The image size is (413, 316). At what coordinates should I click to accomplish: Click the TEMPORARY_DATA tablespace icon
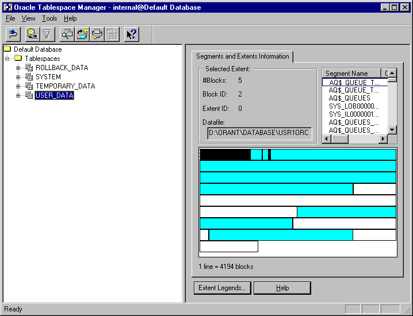(x=29, y=86)
